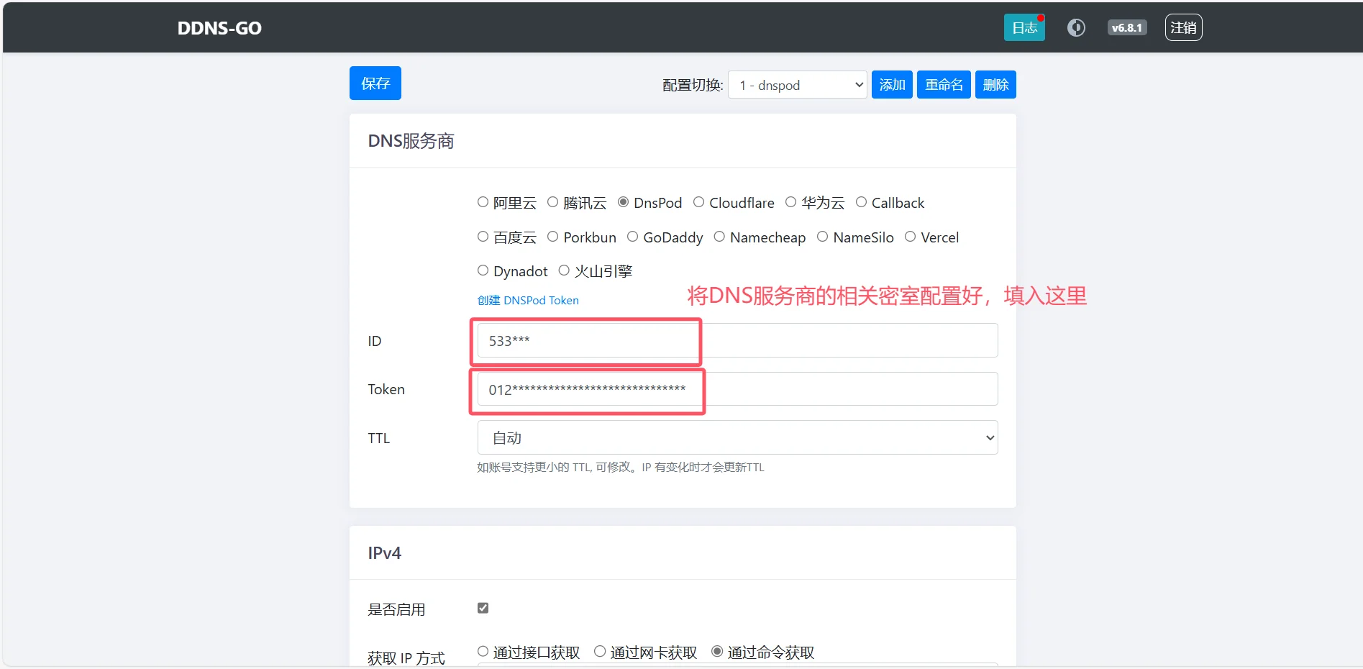The width and height of the screenshot is (1363, 669).
Task: Select 通过命令获取 IP method
Action: [x=717, y=651]
